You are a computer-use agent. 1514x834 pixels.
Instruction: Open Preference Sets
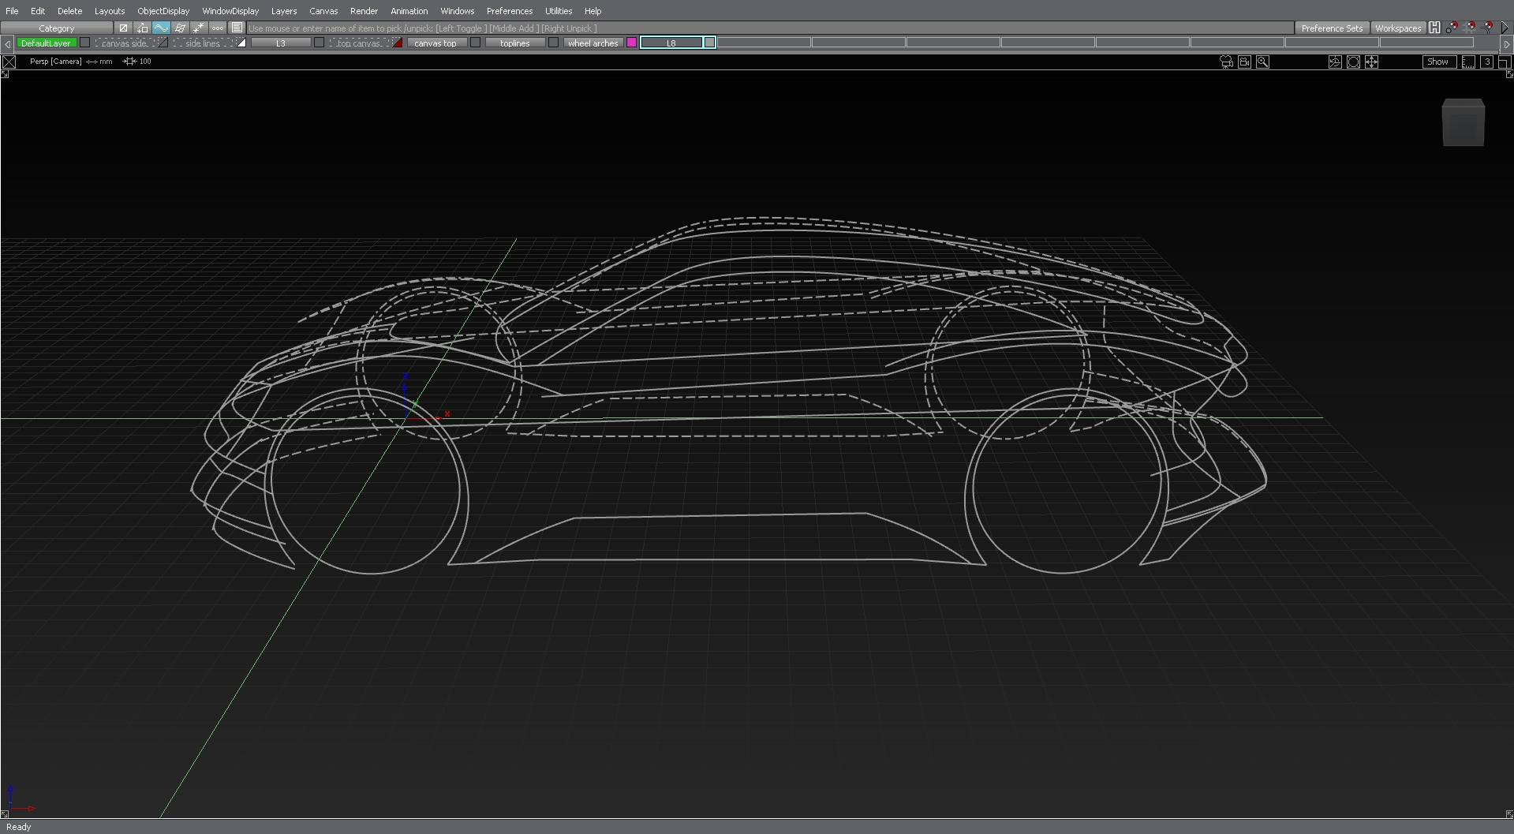pos(1333,28)
